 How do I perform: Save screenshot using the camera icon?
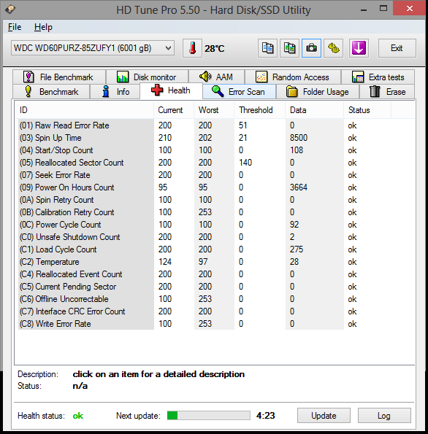(311, 48)
